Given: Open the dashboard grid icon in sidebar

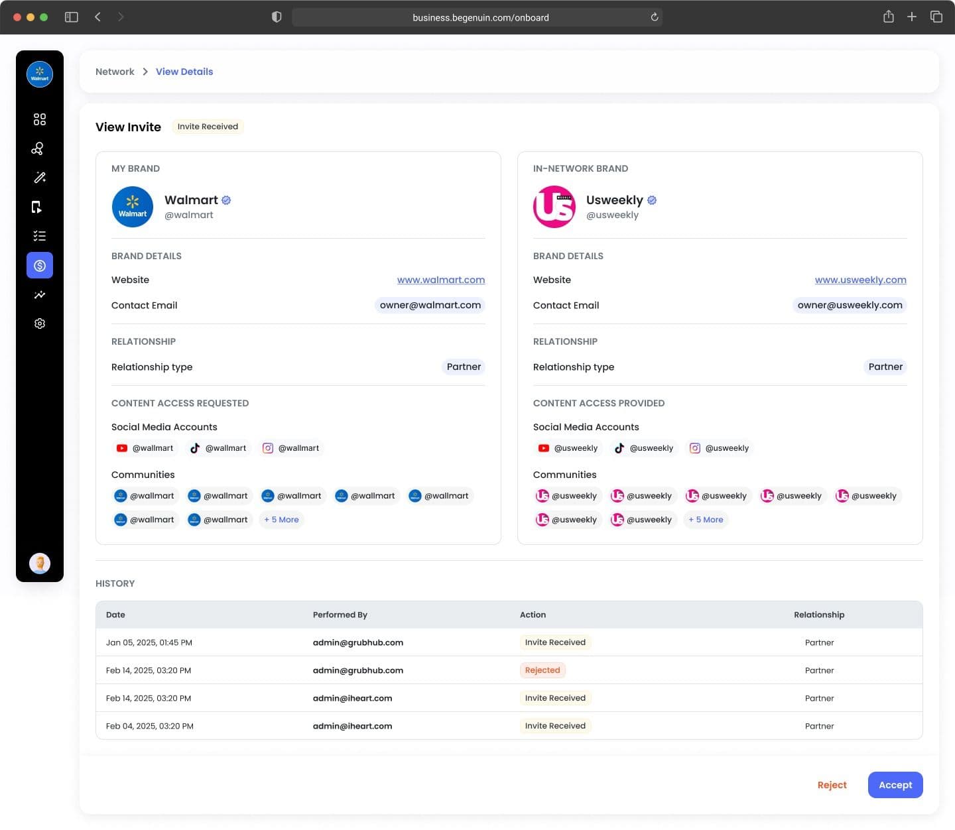Looking at the screenshot, I should tap(40, 119).
